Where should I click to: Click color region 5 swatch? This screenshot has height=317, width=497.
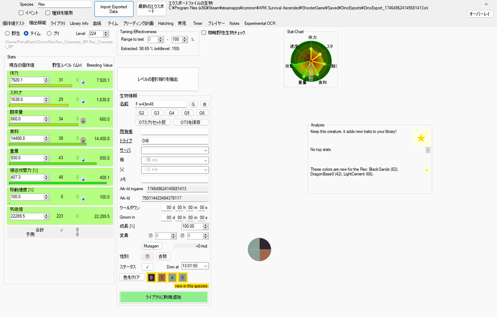(183, 278)
